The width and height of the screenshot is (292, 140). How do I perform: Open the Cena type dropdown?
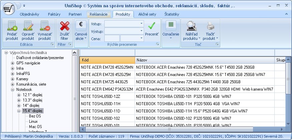pos(142,38)
